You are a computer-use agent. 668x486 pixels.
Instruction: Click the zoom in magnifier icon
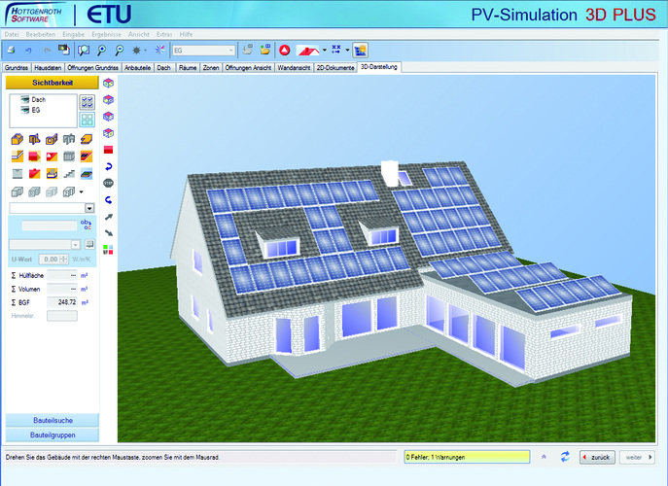coord(101,50)
